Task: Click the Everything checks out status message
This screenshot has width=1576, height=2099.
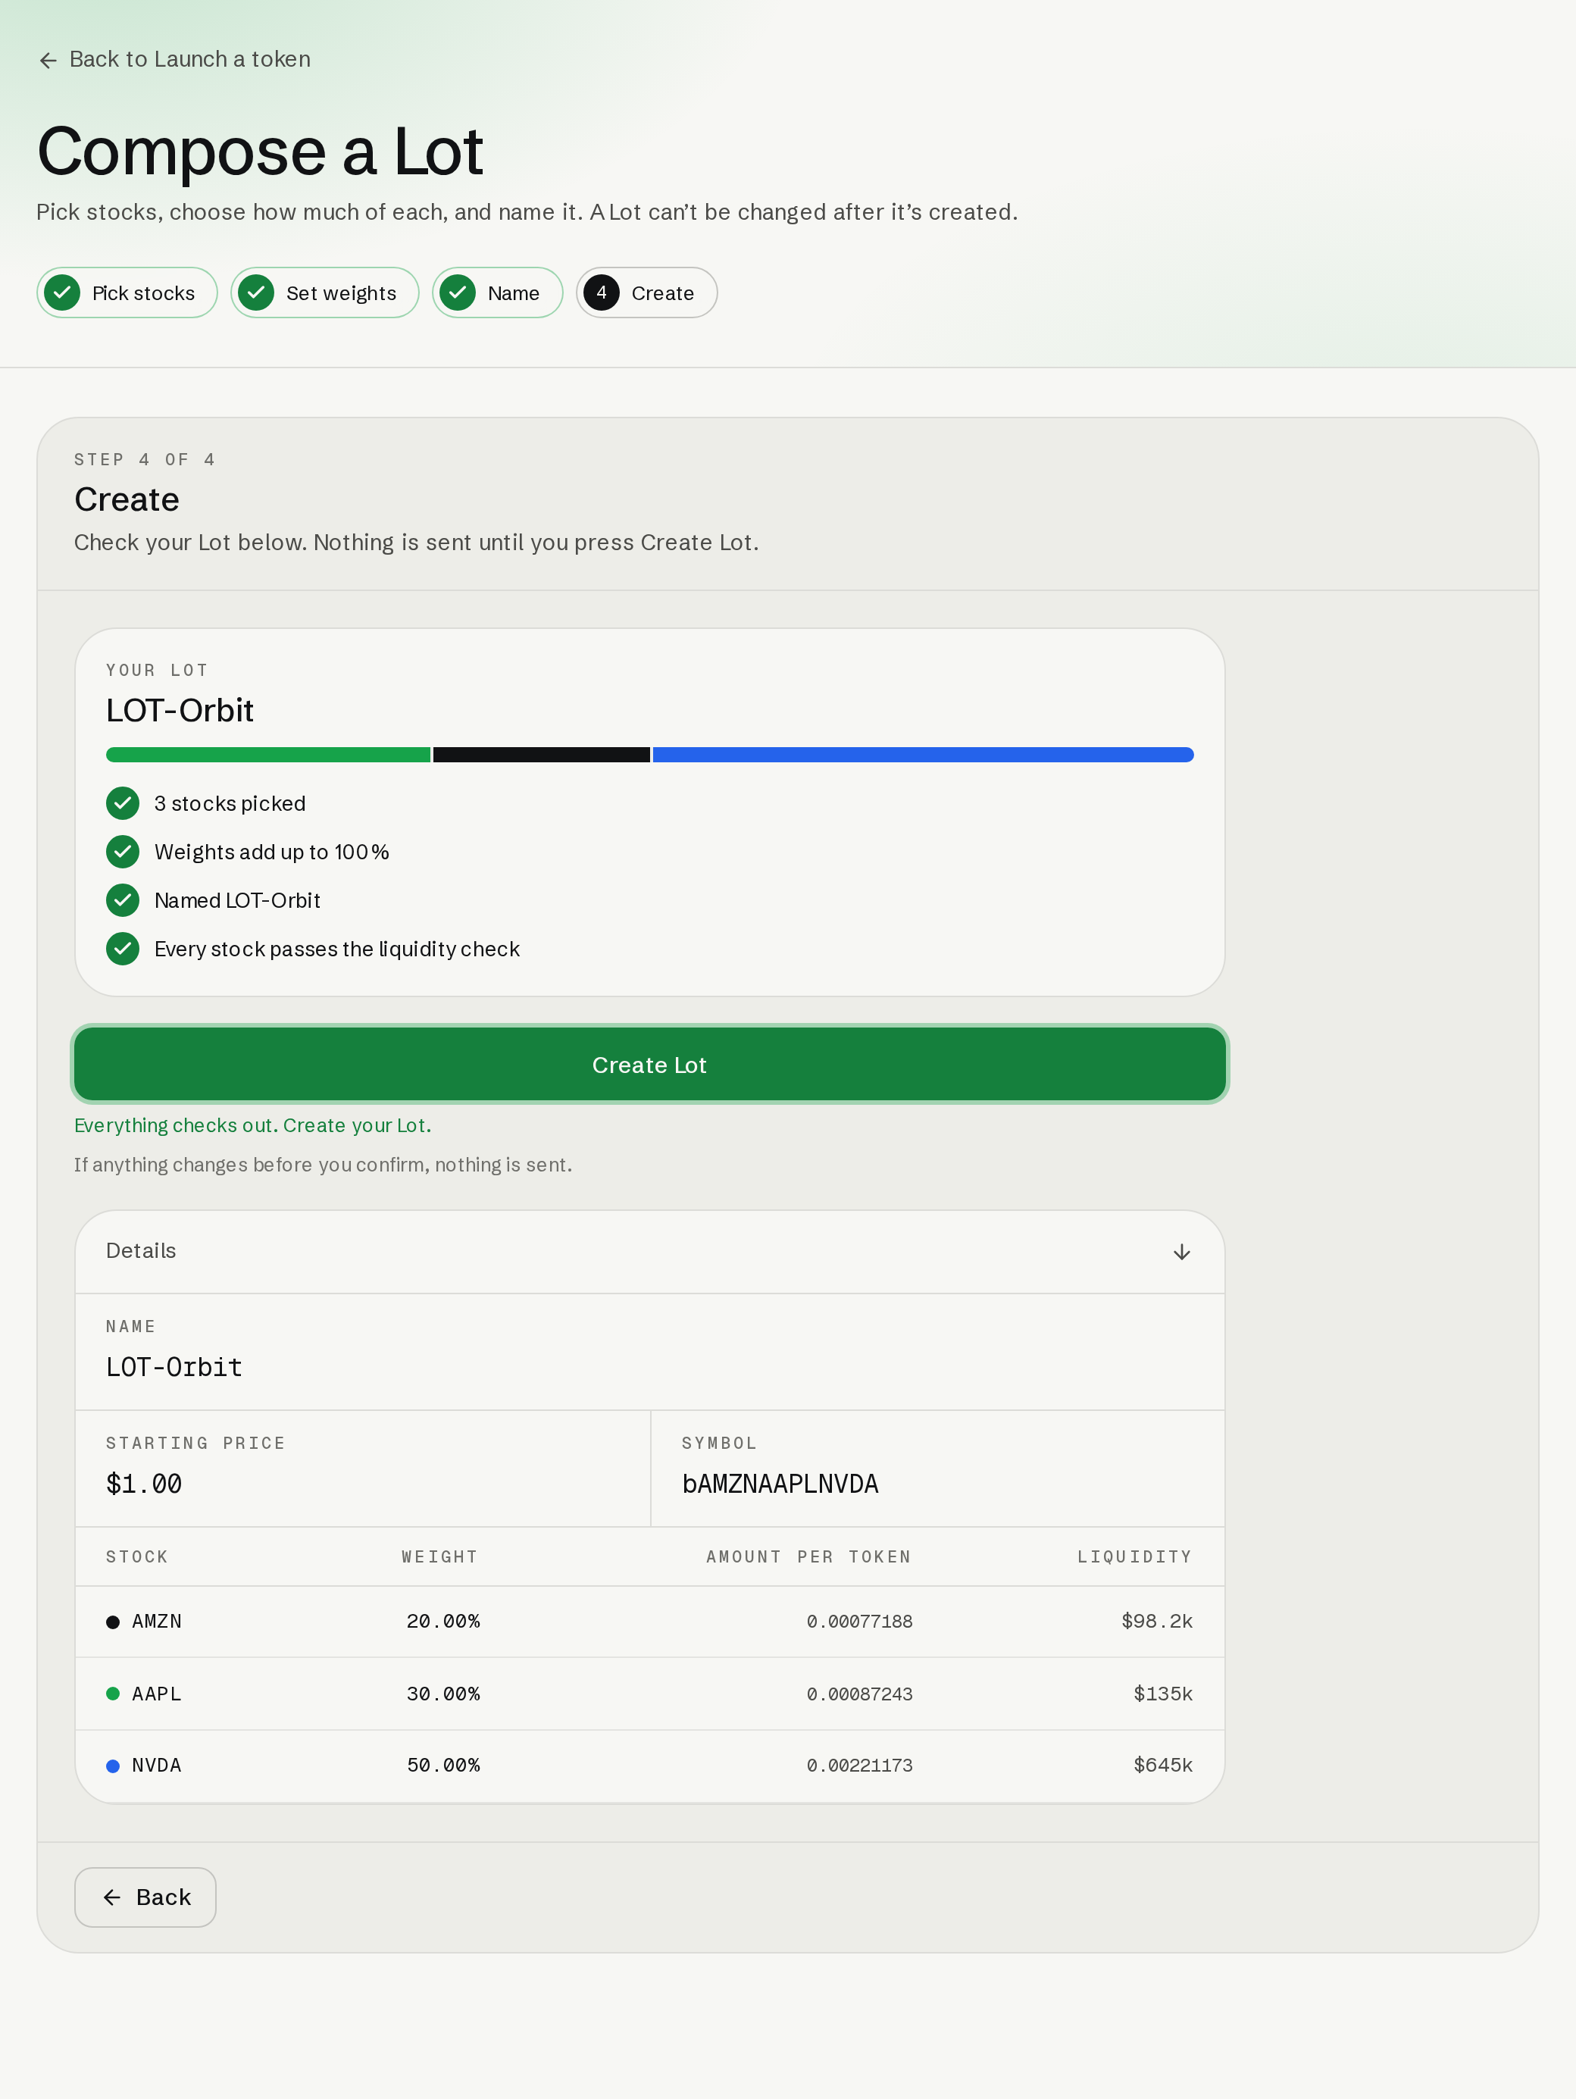Action: tap(252, 1125)
